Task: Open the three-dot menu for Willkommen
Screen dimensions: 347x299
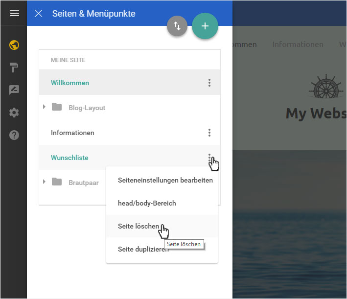Action: tap(209, 83)
